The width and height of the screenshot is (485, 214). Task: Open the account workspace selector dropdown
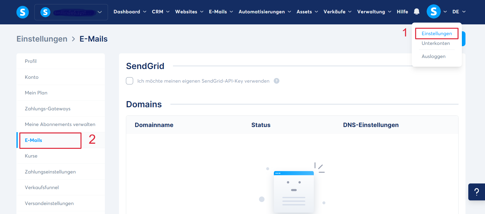click(x=71, y=12)
